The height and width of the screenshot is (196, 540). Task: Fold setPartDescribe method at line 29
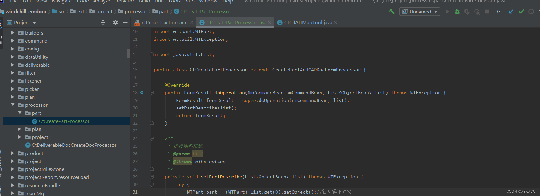152,177
